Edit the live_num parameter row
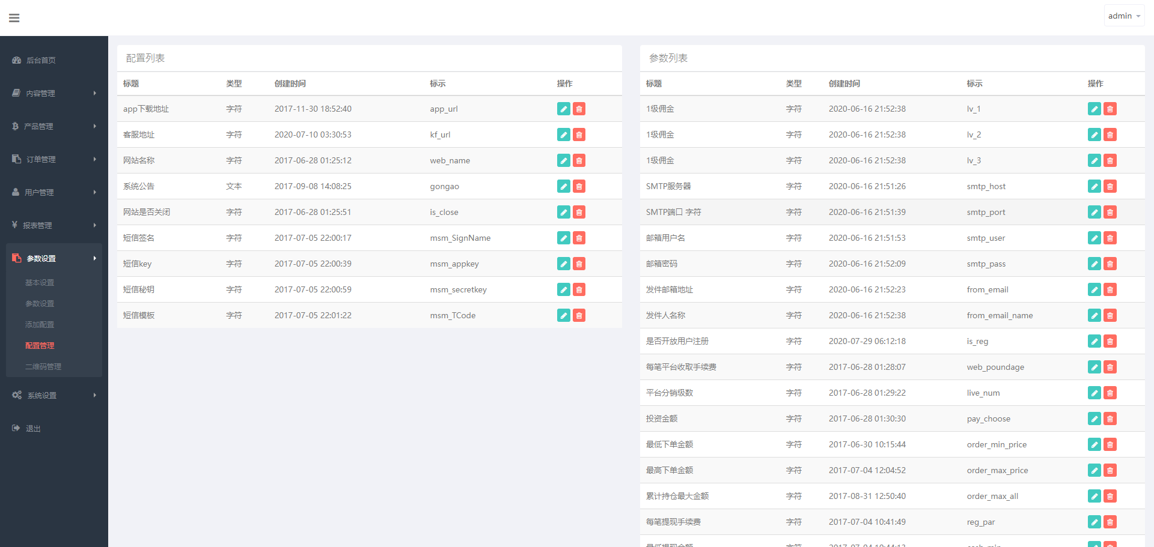This screenshot has height=547, width=1154. pos(1094,393)
